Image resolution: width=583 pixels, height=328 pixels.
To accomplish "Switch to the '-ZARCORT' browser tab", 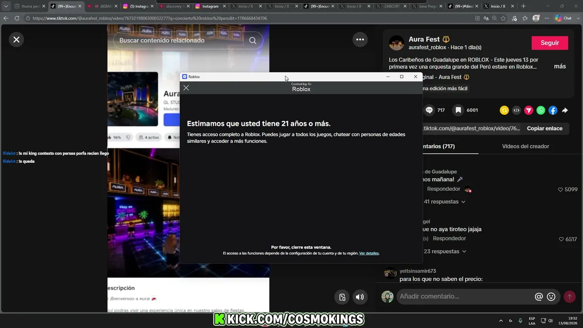I will click(391, 6).
